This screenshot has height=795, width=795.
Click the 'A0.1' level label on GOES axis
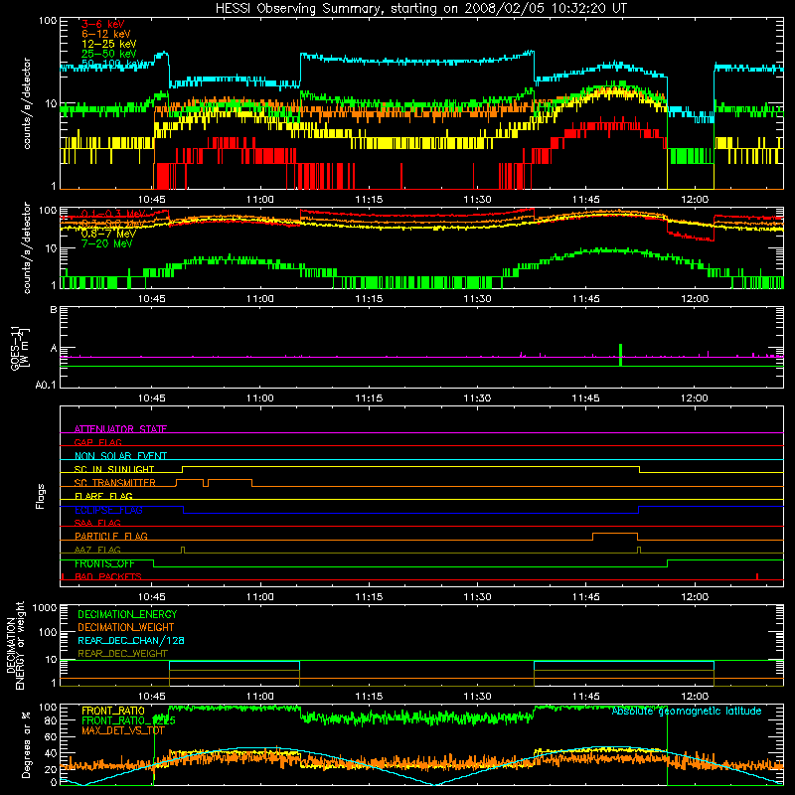point(45,385)
